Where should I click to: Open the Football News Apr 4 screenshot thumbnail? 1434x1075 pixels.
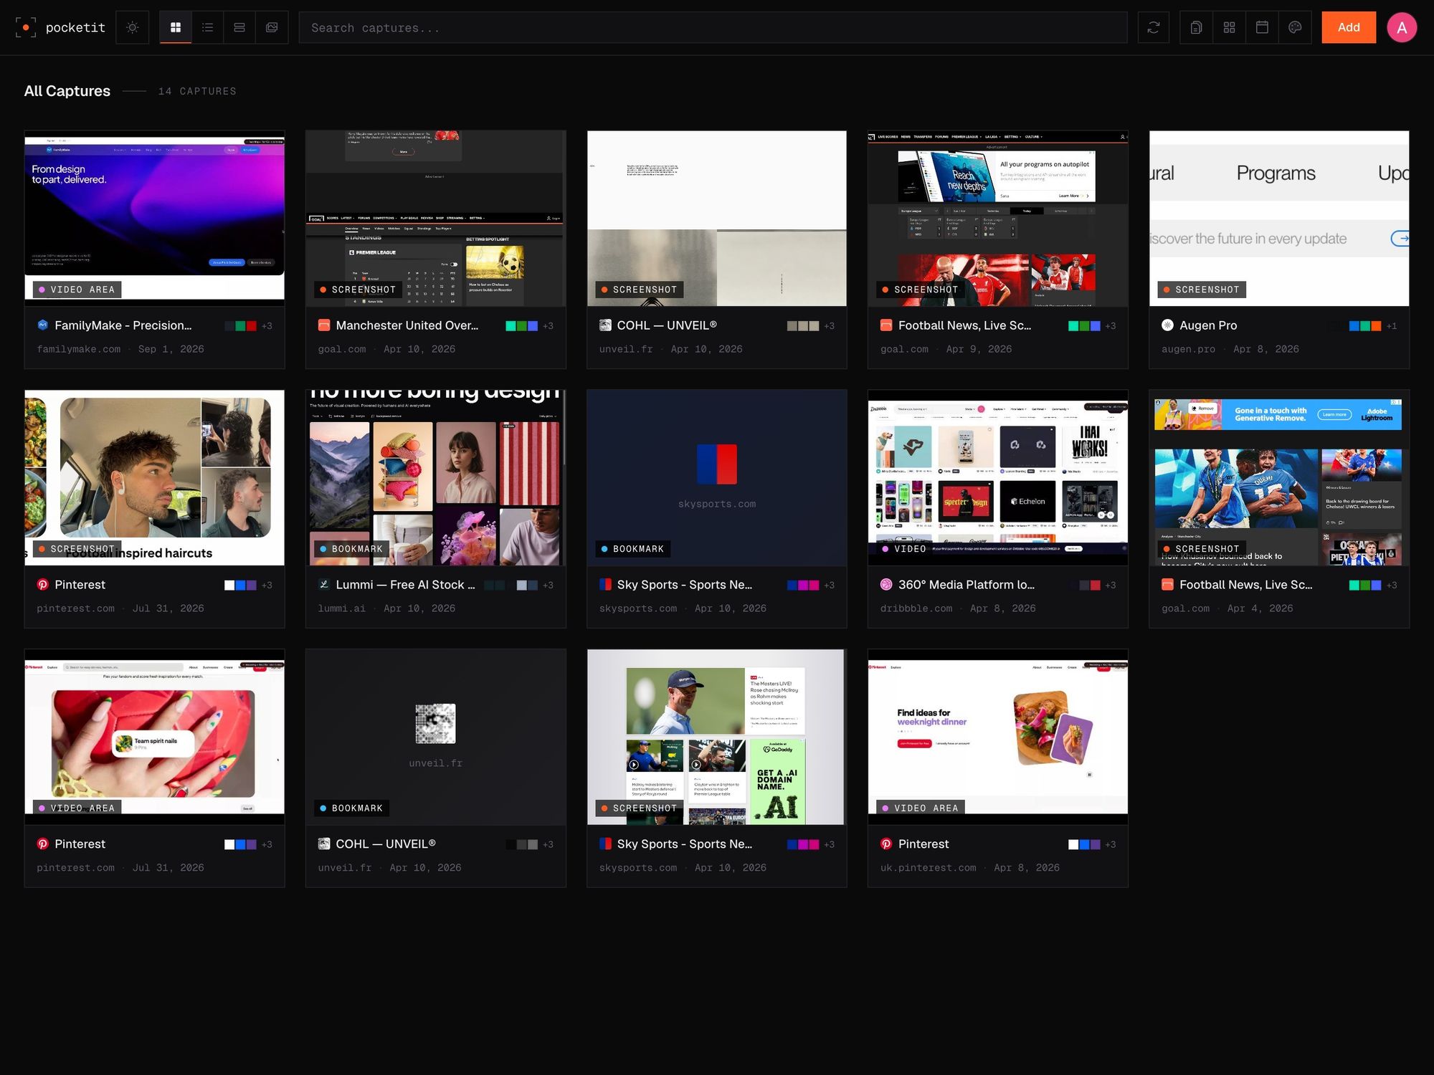pos(1279,477)
